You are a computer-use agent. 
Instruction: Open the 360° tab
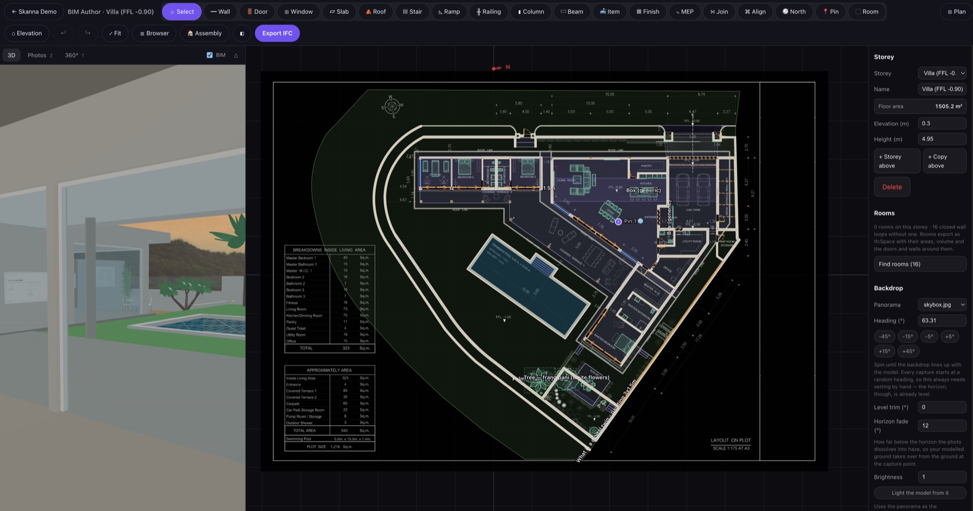tap(75, 55)
